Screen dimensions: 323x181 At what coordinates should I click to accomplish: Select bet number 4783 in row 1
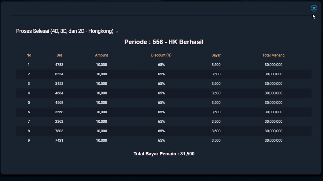coord(59,65)
